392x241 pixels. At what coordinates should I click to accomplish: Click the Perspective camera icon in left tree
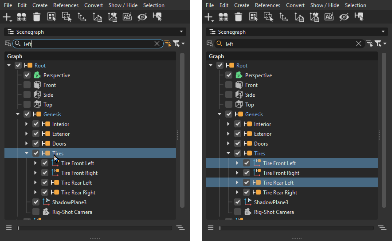(x=37, y=75)
